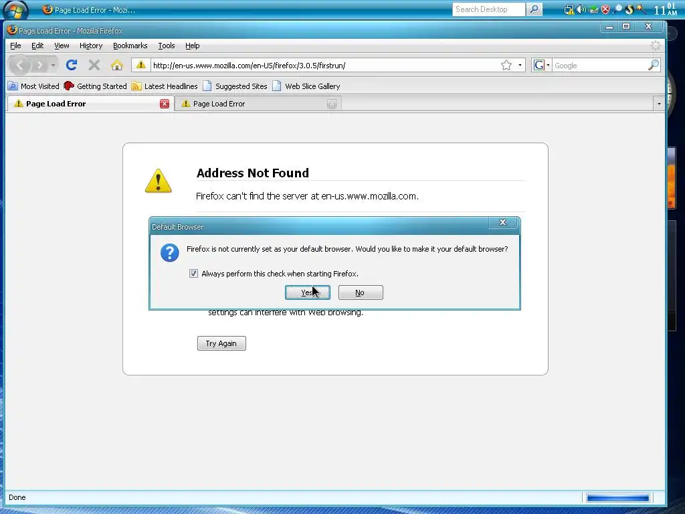Viewport: 685px width, 514px height.
Task: Open the Most Visited bookmarks folder
Action: pyautogui.click(x=33, y=86)
